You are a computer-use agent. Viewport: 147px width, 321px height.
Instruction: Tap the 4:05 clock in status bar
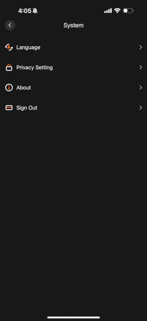pos(25,11)
